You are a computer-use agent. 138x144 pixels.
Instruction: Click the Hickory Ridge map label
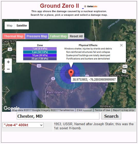coord(119,75)
